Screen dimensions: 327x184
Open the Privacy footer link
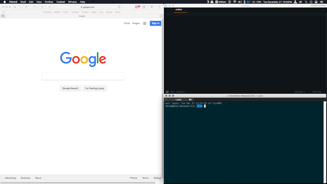coord(134,178)
